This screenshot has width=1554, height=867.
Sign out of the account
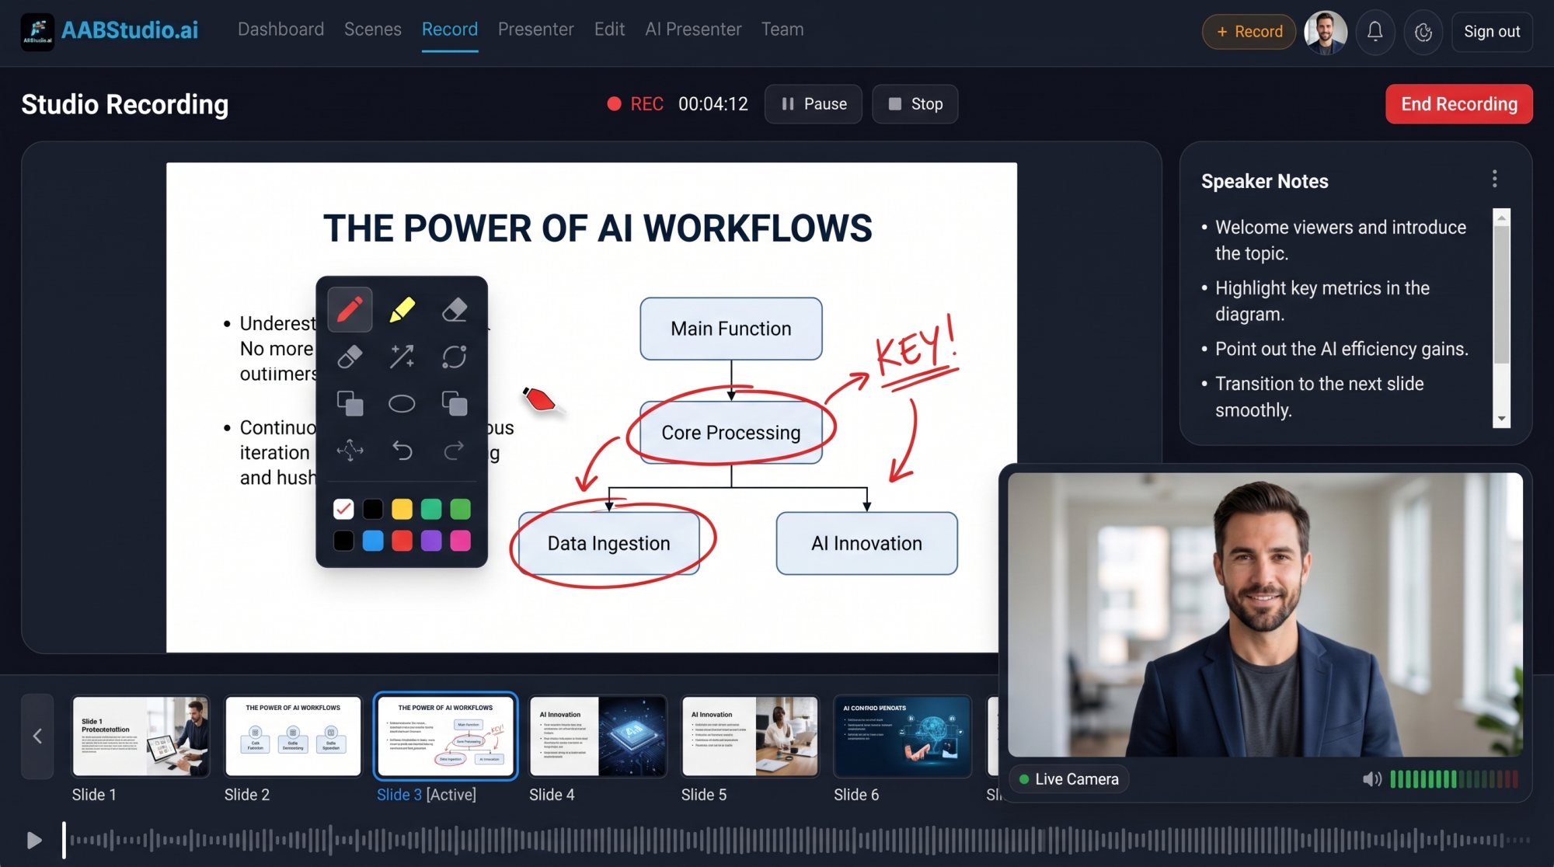(x=1492, y=32)
